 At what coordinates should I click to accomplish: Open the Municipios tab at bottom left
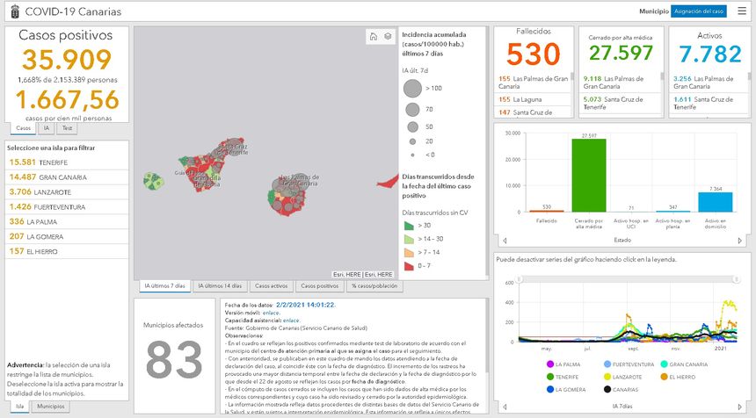coord(49,407)
